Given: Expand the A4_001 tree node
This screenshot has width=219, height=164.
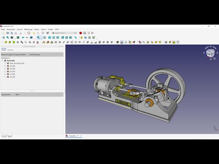Looking at the screenshot, I should coord(5,77).
